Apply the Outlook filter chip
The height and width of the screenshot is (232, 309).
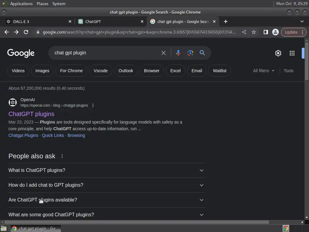point(126,71)
